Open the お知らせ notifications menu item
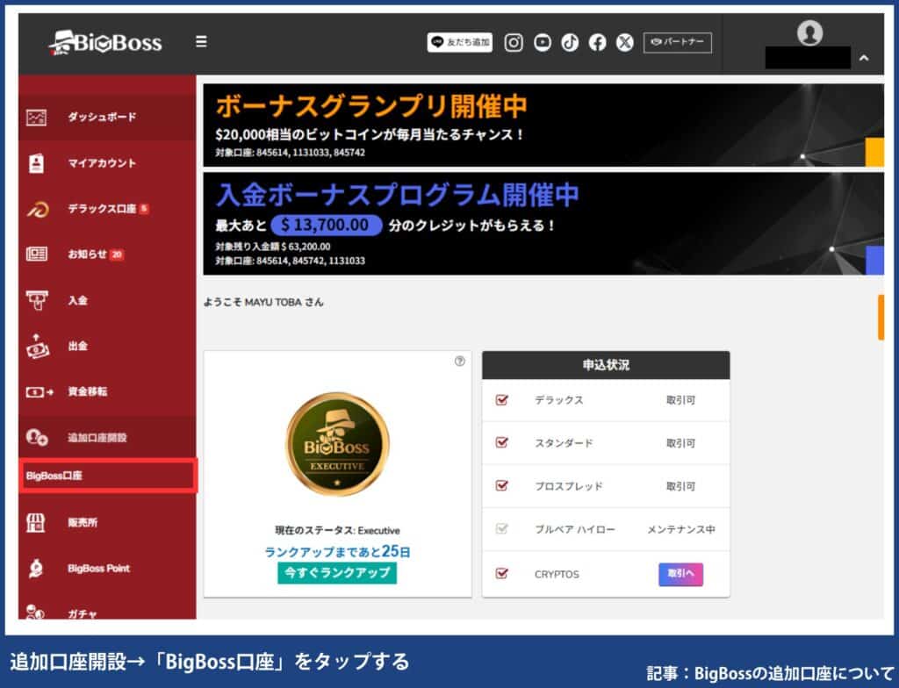The image size is (899, 688). pyautogui.click(x=36, y=254)
